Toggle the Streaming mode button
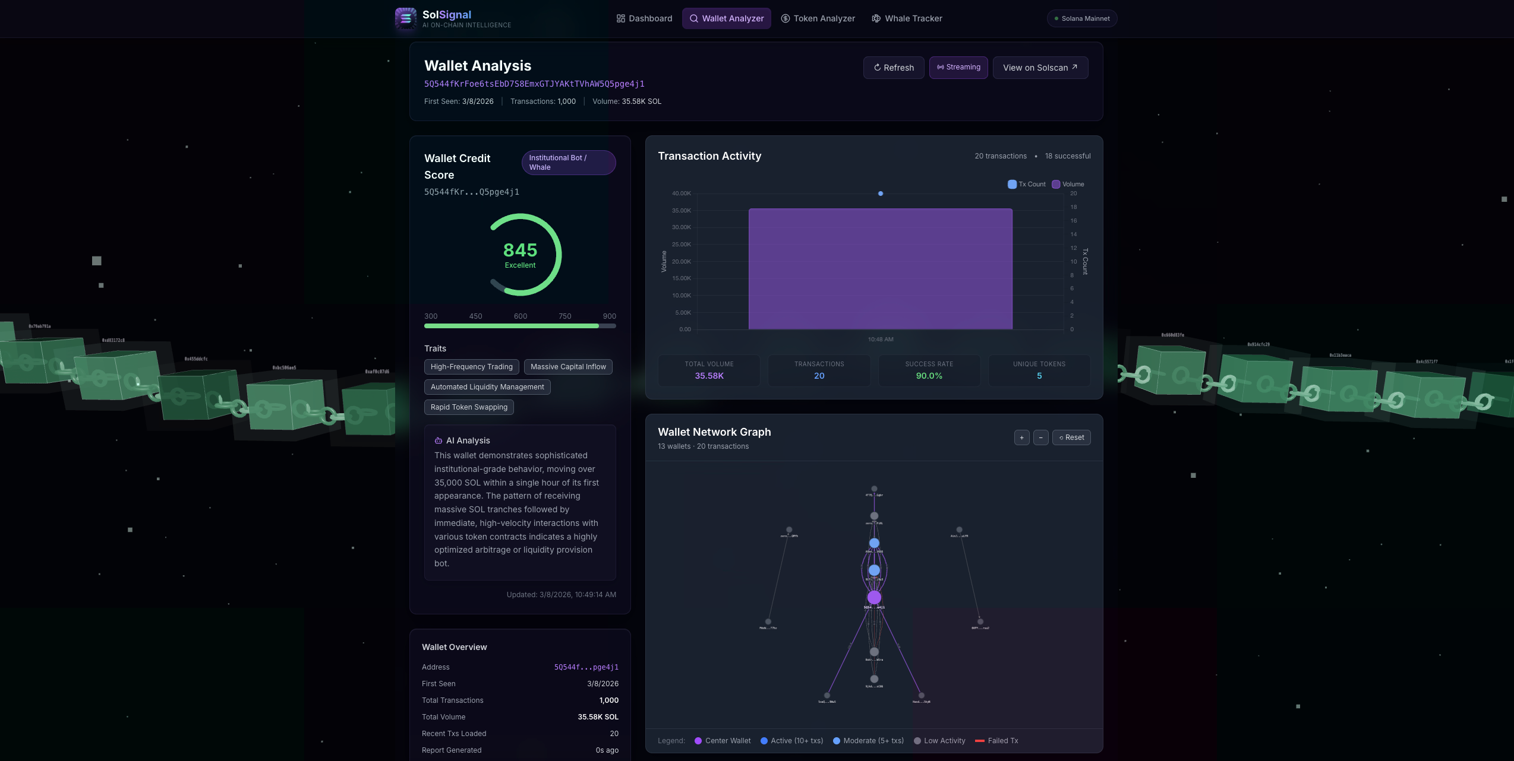1514x761 pixels. pos(958,67)
